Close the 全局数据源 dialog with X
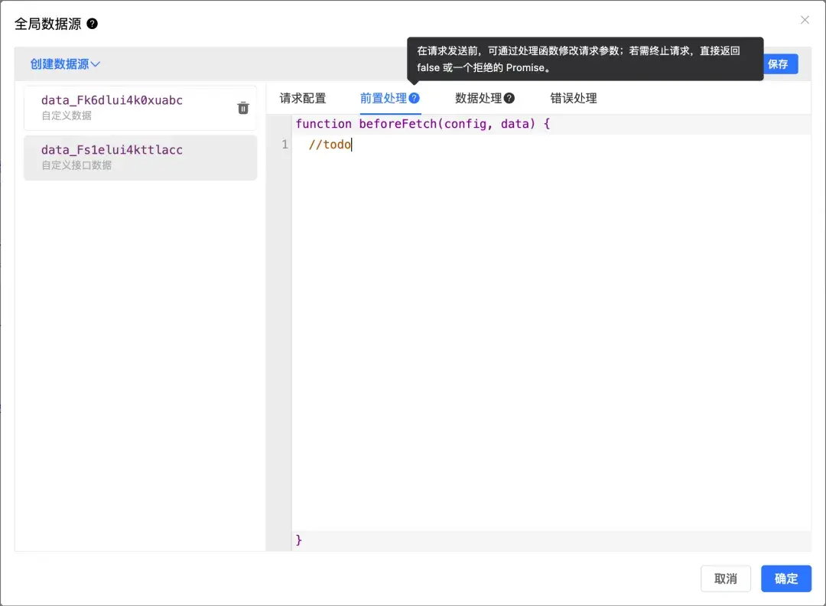This screenshot has height=606, width=826. click(805, 20)
